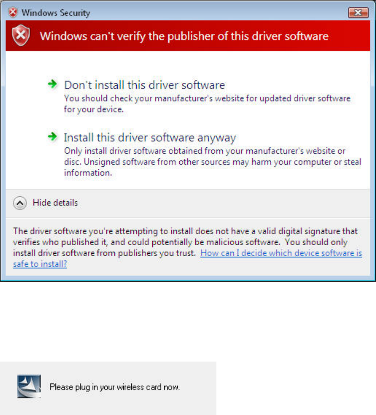Click the "Hide details" label
Viewport: 376px width, 415px height.
[55, 203]
